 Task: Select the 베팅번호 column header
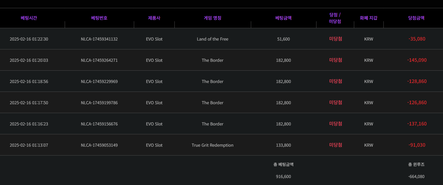click(x=99, y=18)
